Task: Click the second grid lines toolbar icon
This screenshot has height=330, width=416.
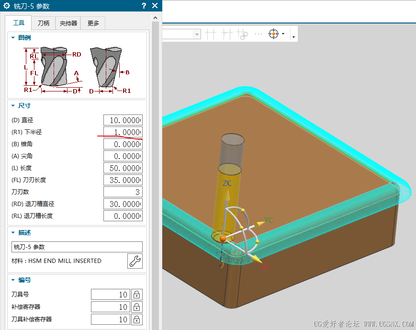Action: point(227,34)
